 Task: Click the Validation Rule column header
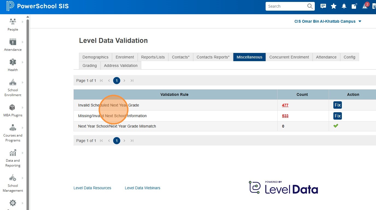[175, 94]
